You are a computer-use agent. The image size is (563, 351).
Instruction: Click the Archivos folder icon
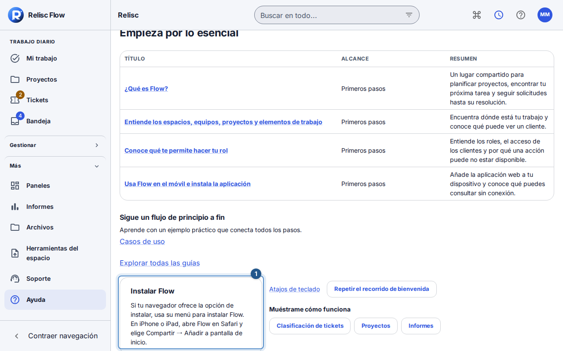pyautogui.click(x=15, y=227)
